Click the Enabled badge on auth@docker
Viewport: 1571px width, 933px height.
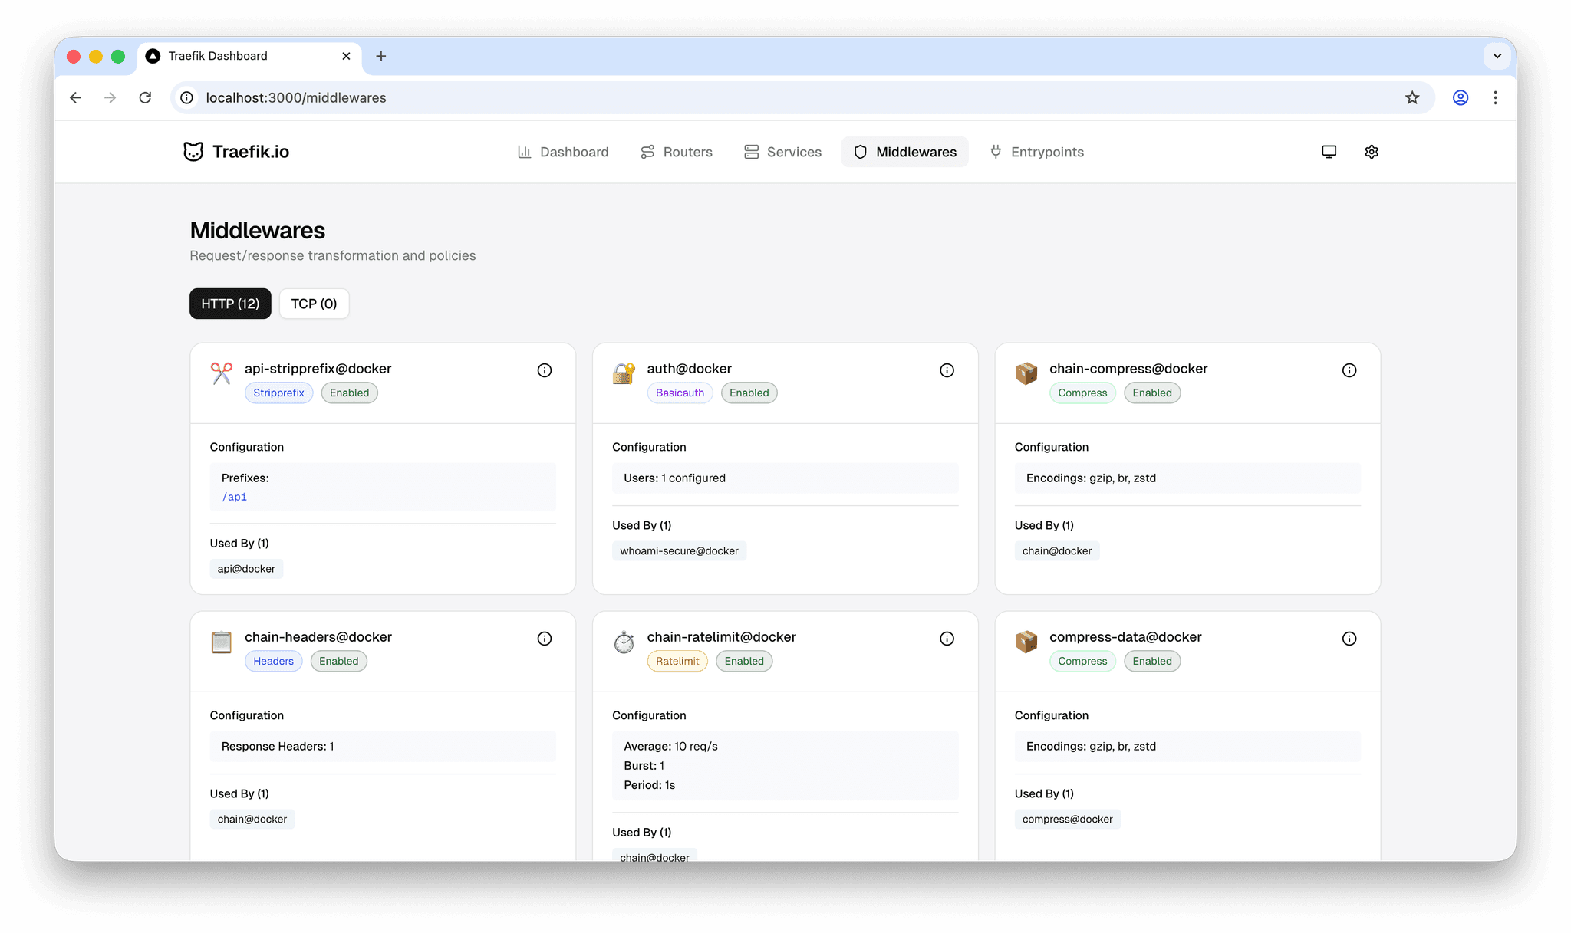click(x=749, y=393)
